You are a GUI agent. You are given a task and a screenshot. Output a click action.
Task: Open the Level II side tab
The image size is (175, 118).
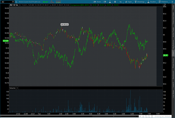pyautogui.click(x=173, y=85)
